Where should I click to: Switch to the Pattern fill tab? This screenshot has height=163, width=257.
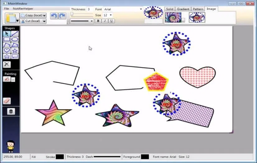(x=198, y=9)
